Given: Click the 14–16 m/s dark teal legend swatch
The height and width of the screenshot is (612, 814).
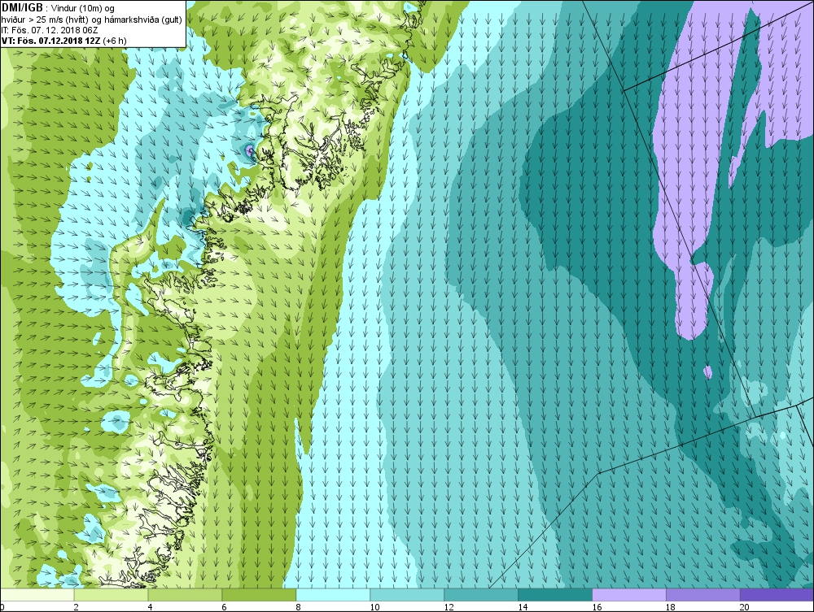Looking at the screenshot, I should [x=555, y=594].
